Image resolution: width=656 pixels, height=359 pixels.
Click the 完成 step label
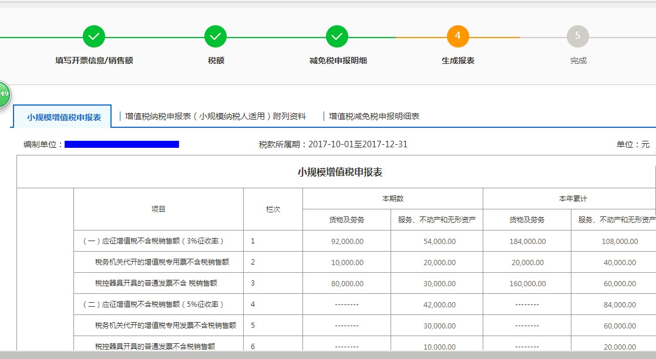[578, 60]
